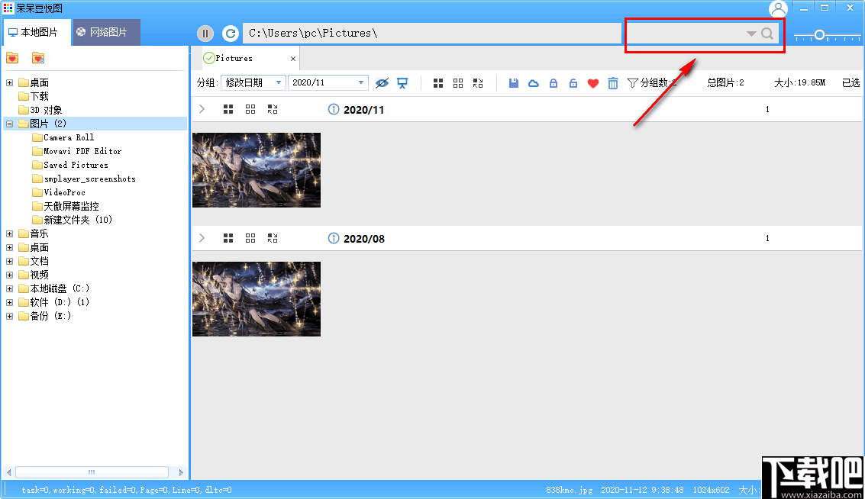865x499 pixels.
Task: Collapse the 图片 (2) tree node
Action: (x=9, y=124)
